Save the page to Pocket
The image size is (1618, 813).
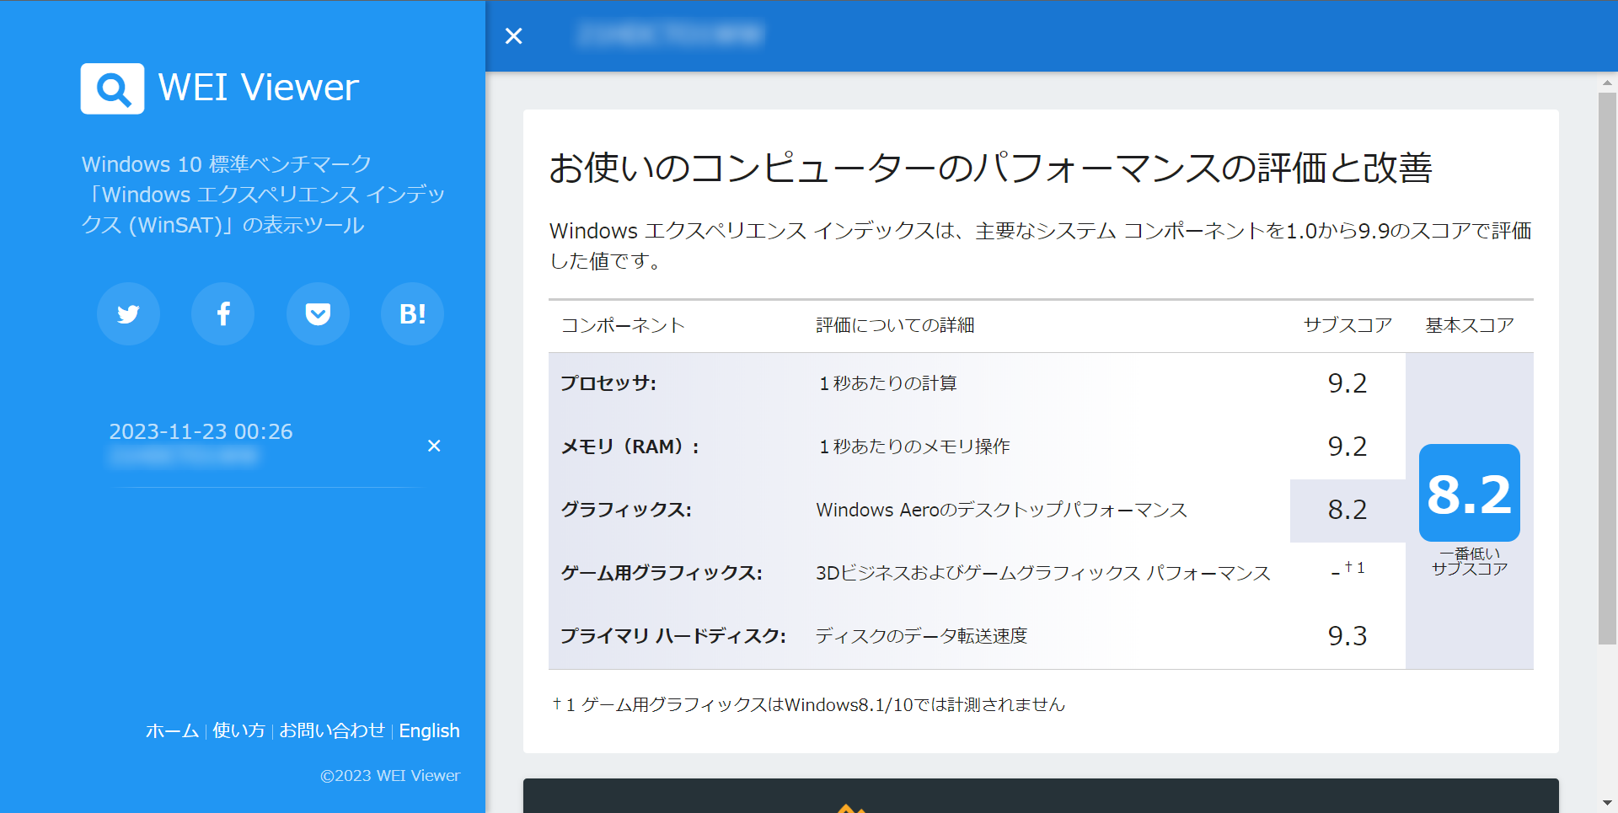coord(318,313)
